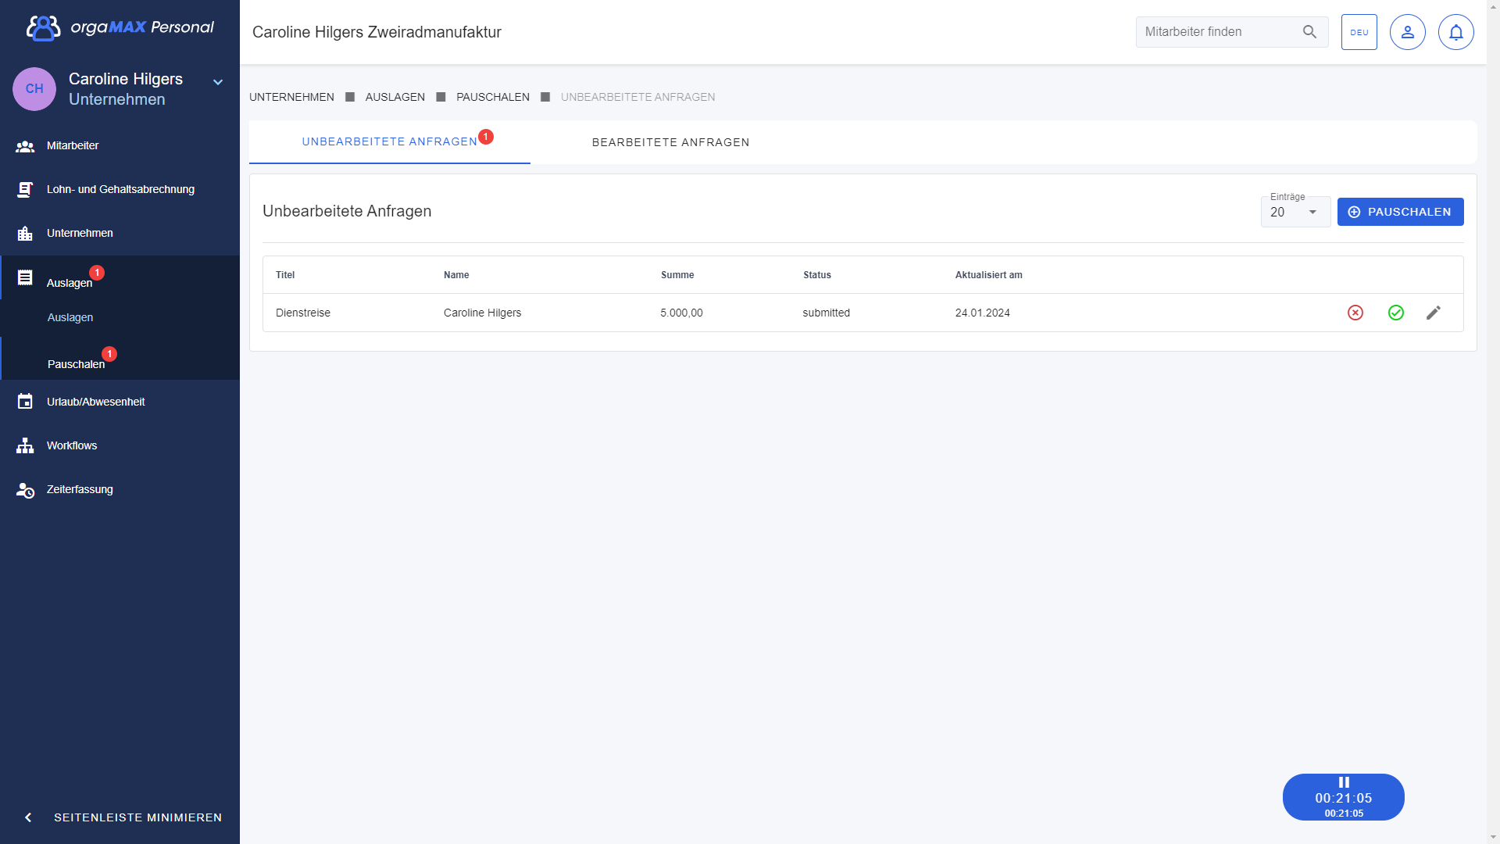This screenshot has width=1500, height=844.
Task: Reject the Dienstreise request with red X
Action: click(x=1355, y=313)
